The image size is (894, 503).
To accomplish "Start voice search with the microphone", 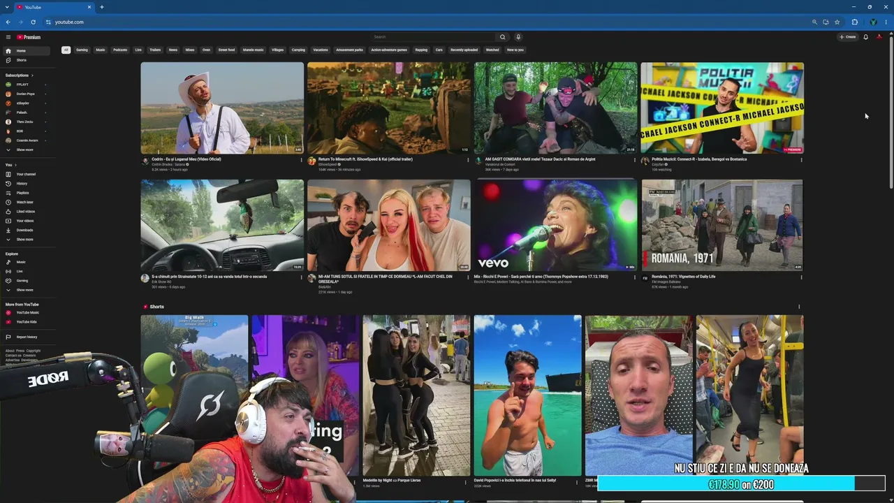I will point(518,37).
